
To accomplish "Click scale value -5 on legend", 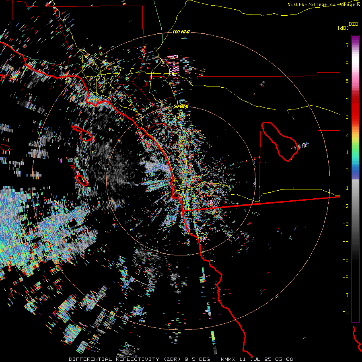I will (346, 260).
